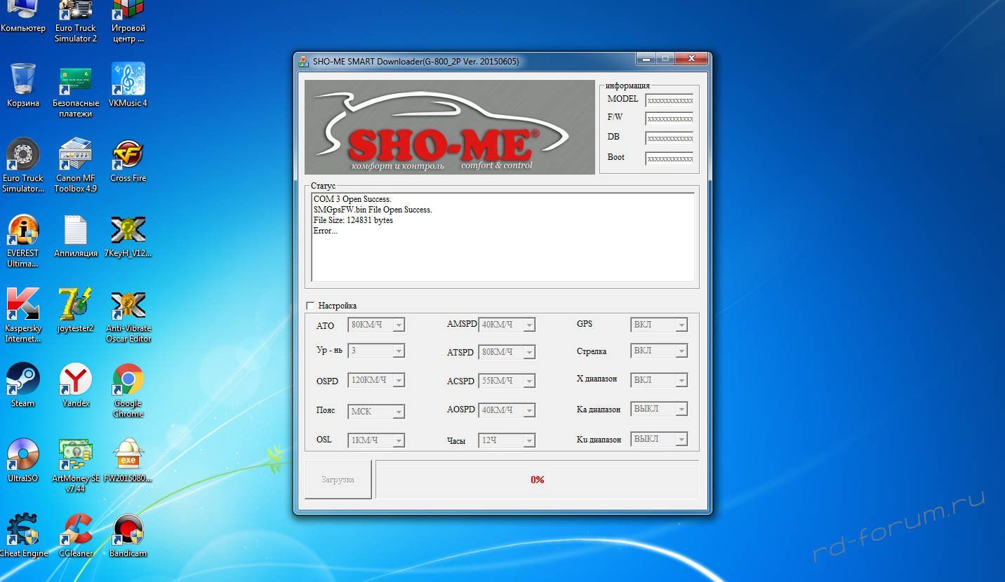Launch Bandicam recorder shortcut

click(128, 536)
